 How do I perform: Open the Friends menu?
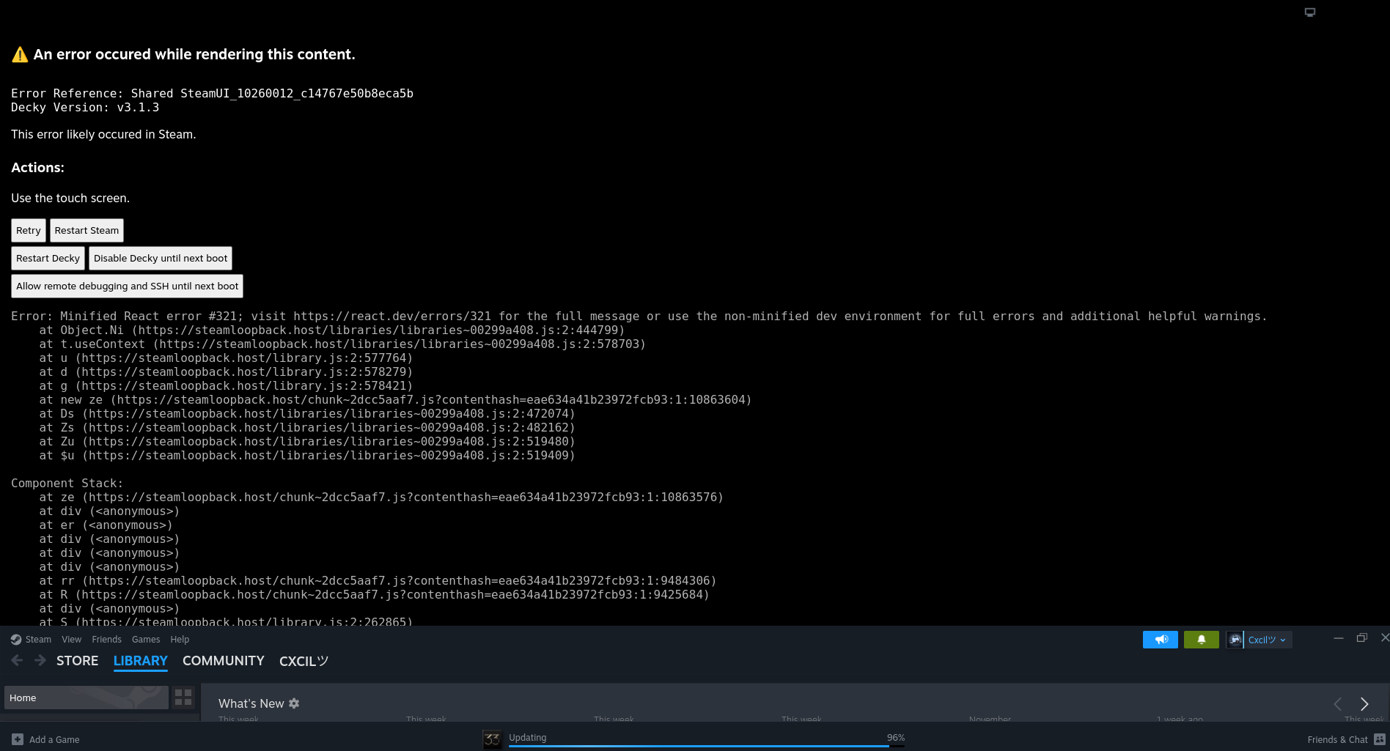pyautogui.click(x=107, y=640)
